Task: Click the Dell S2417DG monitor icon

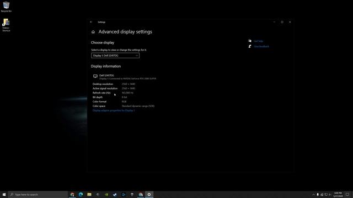Action: point(95,76)
